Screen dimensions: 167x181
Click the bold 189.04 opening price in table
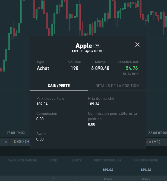tap(108, 170)
